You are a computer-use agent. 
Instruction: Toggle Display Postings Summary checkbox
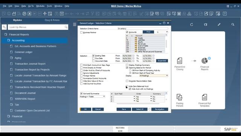click(x=127, y=65)
